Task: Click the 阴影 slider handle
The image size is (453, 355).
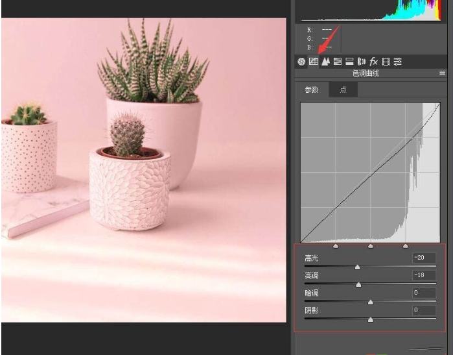Action: point(371,319)
